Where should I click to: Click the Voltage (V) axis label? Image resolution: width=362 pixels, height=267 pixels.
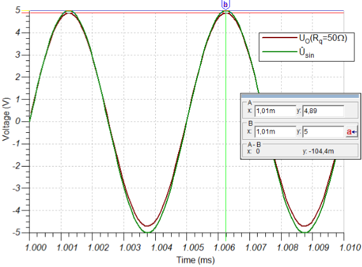6,119
